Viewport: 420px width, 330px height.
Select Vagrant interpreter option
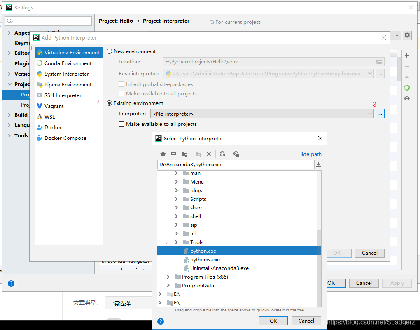tap(69, 106)
